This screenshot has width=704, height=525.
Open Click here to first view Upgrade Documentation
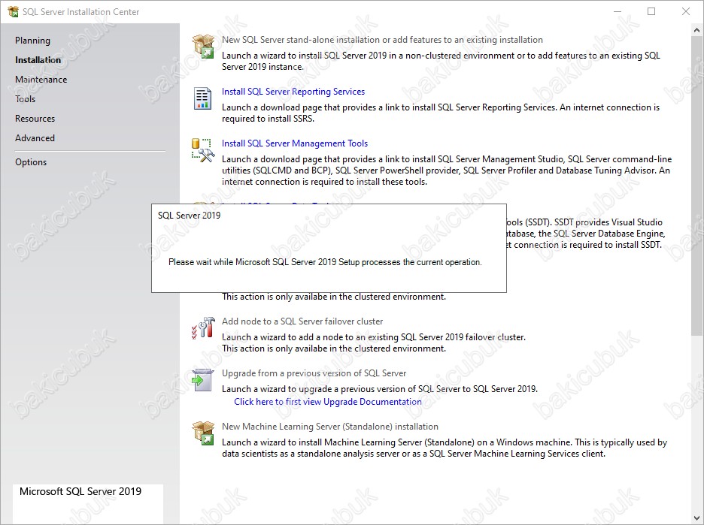(x=328, y=402)
